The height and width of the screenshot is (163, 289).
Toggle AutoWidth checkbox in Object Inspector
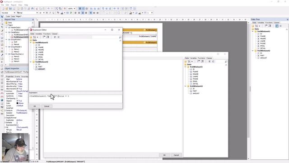point(17,94)
